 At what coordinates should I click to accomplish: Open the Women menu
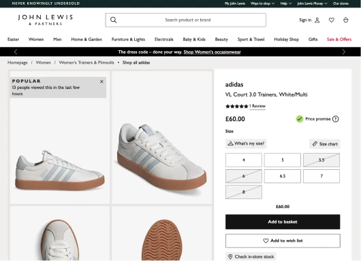(x=36, y=39)
